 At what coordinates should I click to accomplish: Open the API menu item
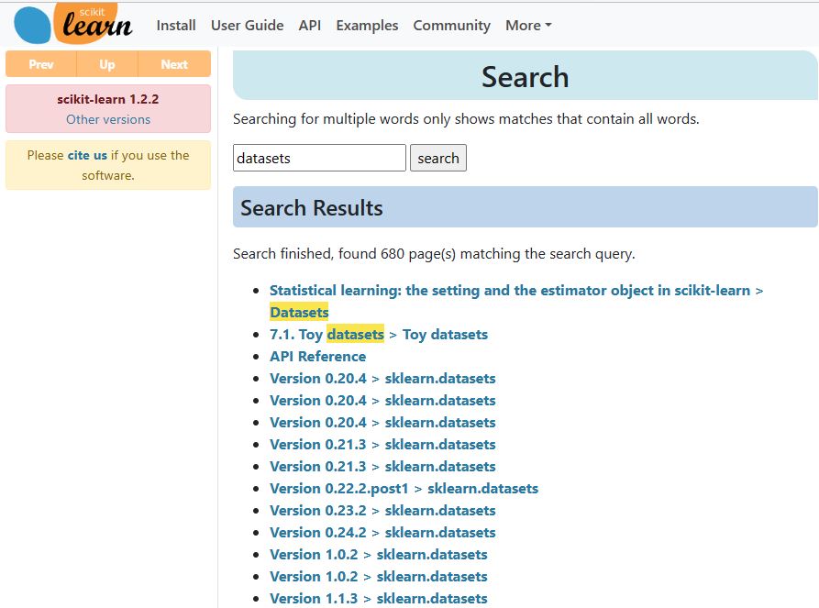(x=310, y=25)
